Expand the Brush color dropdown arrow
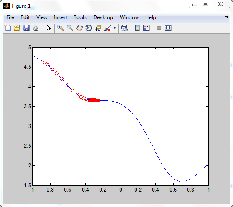Image resolution: width=233 pixels, height=207 pixels. click(114, 28)
